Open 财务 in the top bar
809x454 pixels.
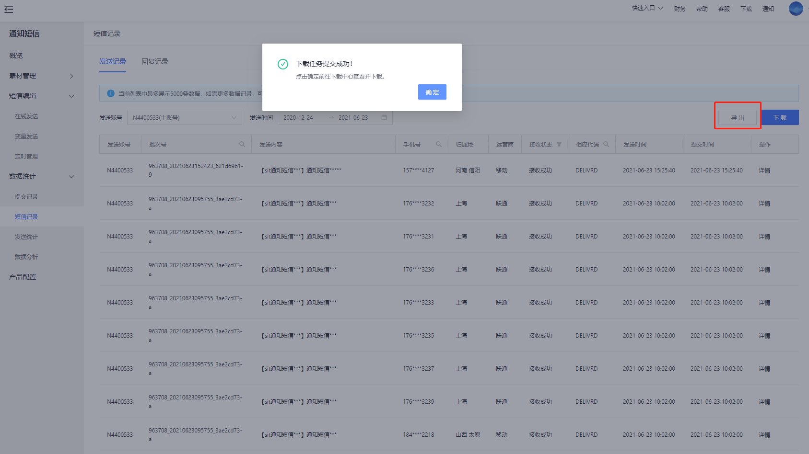pyautogui.click(x=680, y=9)
